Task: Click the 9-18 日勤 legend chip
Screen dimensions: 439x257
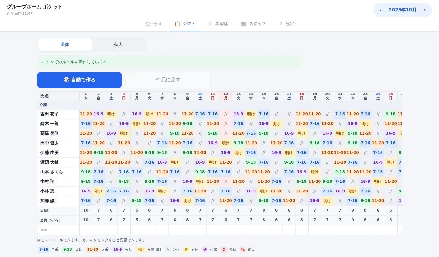Action: click(x=72, y=249)
